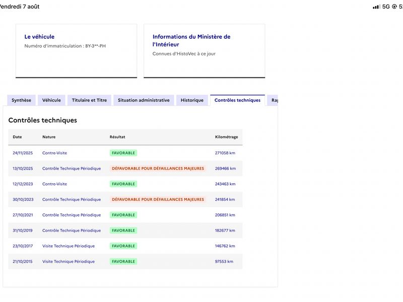This screenshot has width=403, height=302.
Task: Click the orientation lock status icon
Action: pos(394,7)
